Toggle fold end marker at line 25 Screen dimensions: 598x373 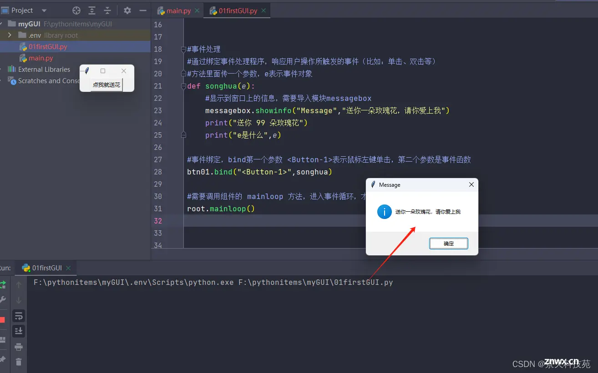183,135
